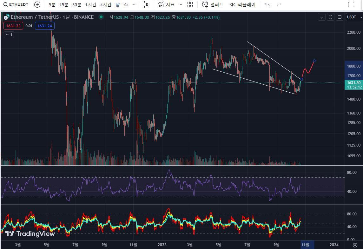
Task: Open symbol search for ETHUSDT
Action: (x=16, y=4)
